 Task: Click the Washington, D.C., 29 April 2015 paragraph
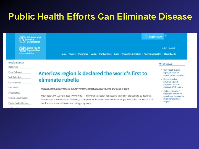click(97, 99)
